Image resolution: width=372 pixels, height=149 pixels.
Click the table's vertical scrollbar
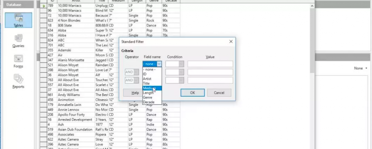[312, 40]
